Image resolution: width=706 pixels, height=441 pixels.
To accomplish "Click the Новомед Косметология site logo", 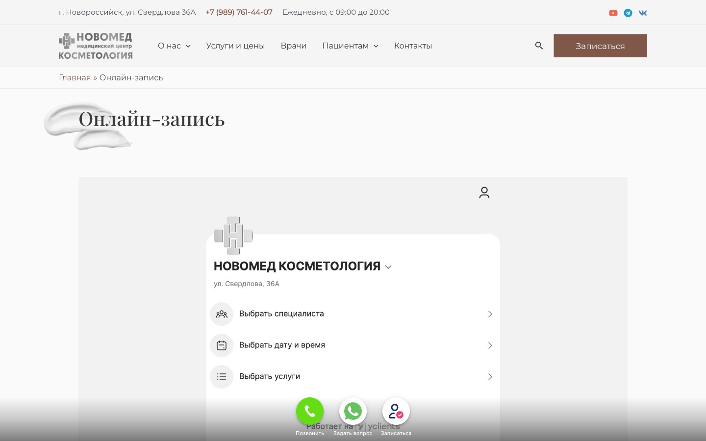I will coord(96,46).
